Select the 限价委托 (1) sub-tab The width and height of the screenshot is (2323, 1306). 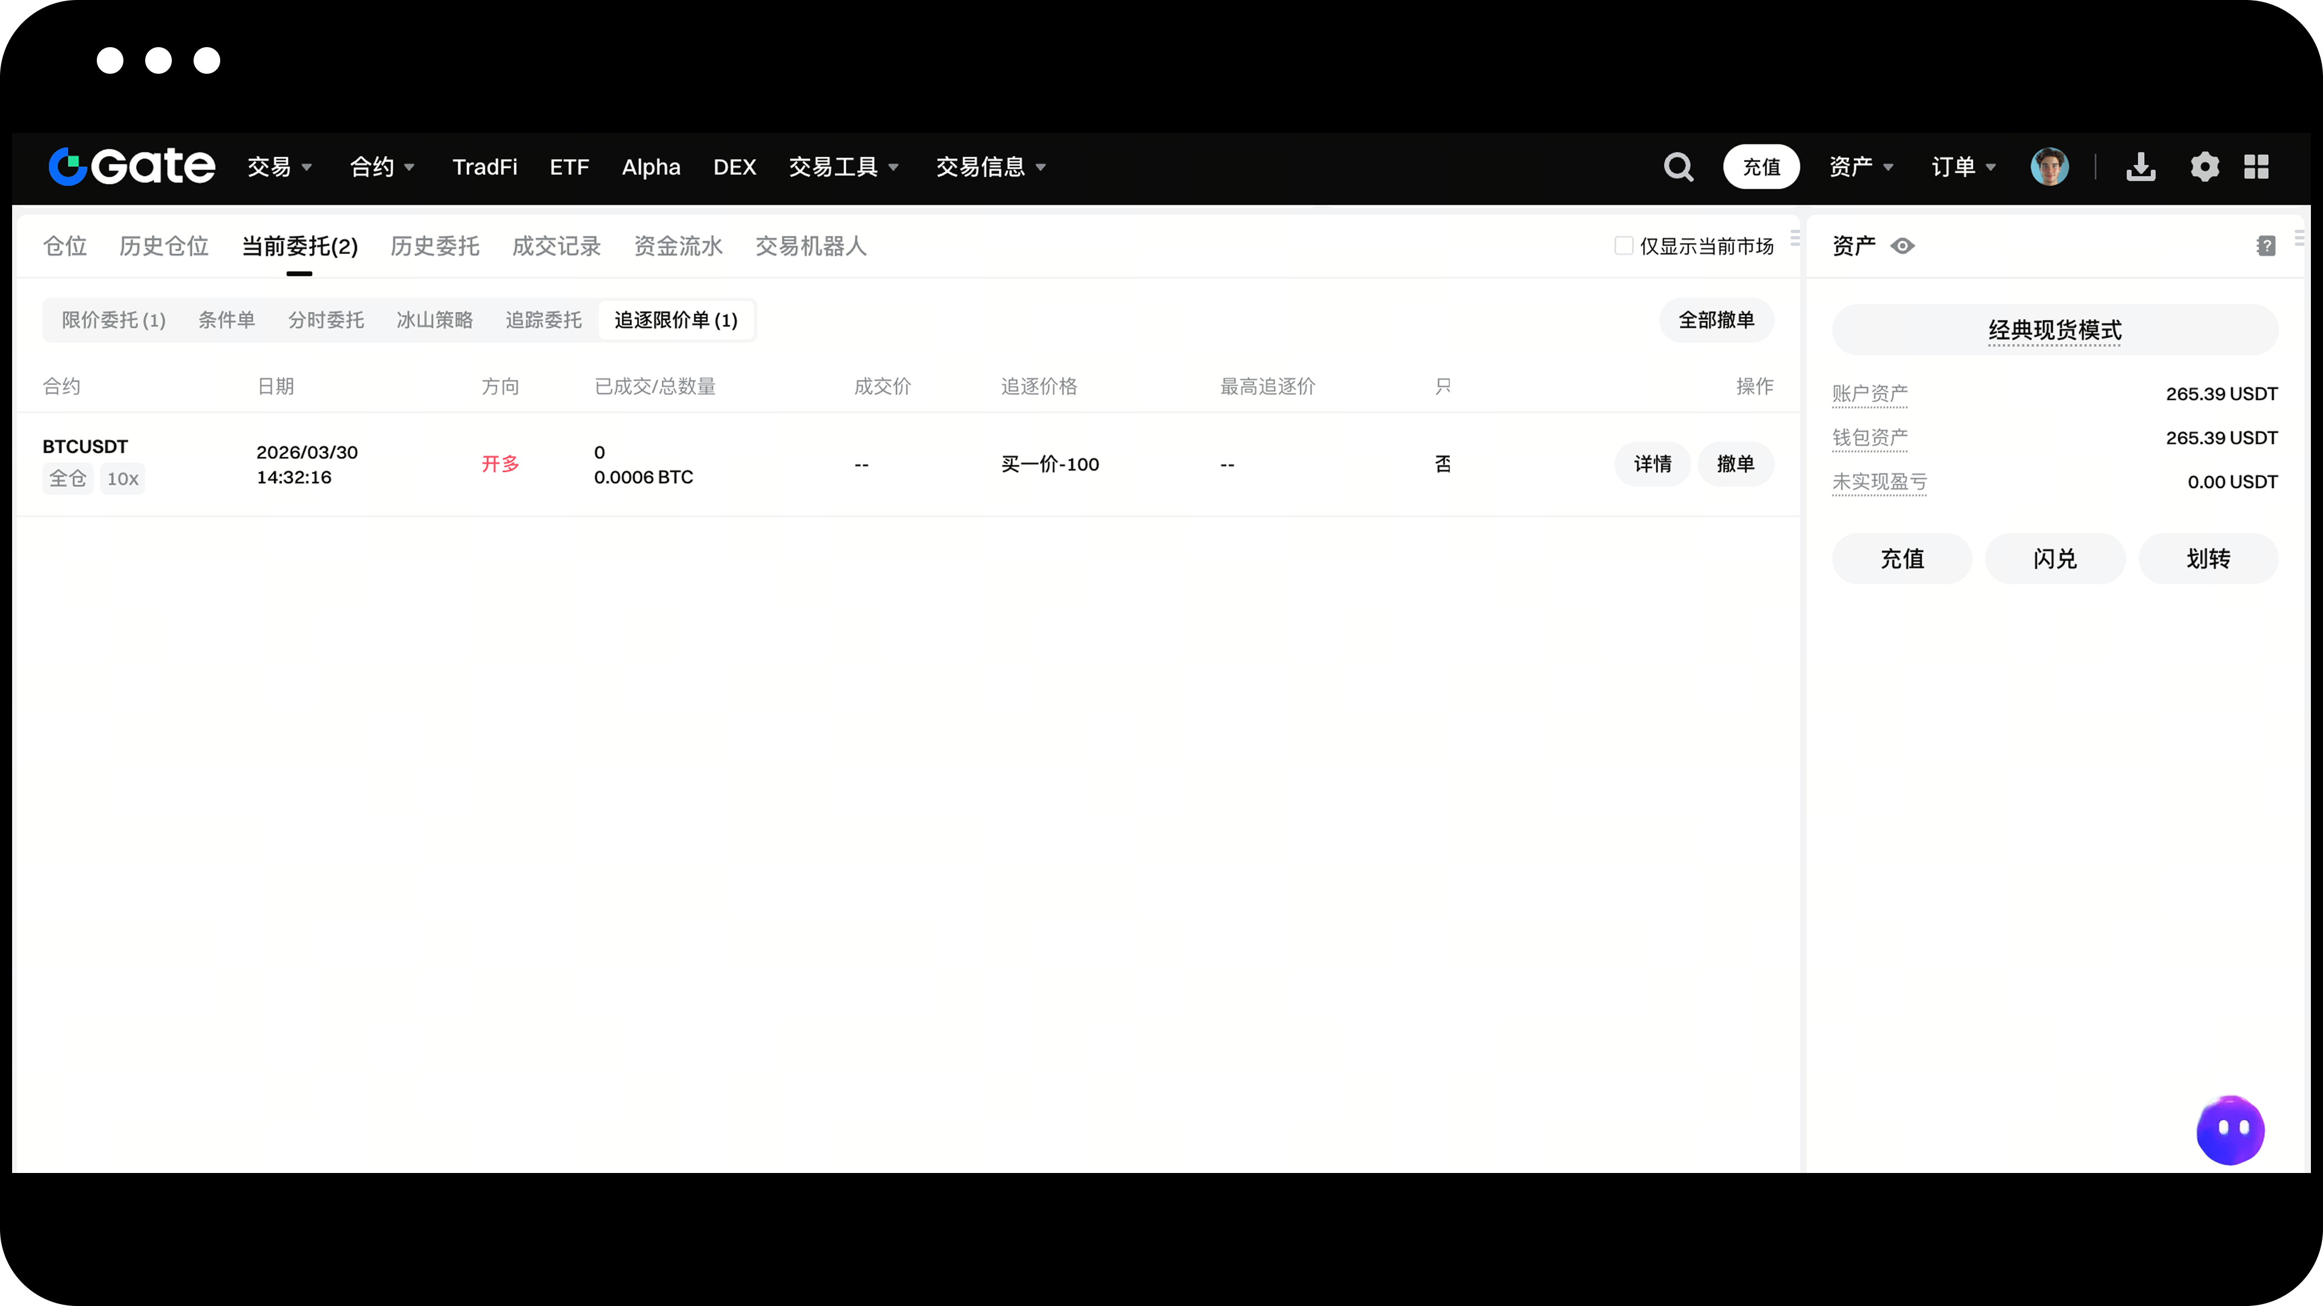coord(114,320)
